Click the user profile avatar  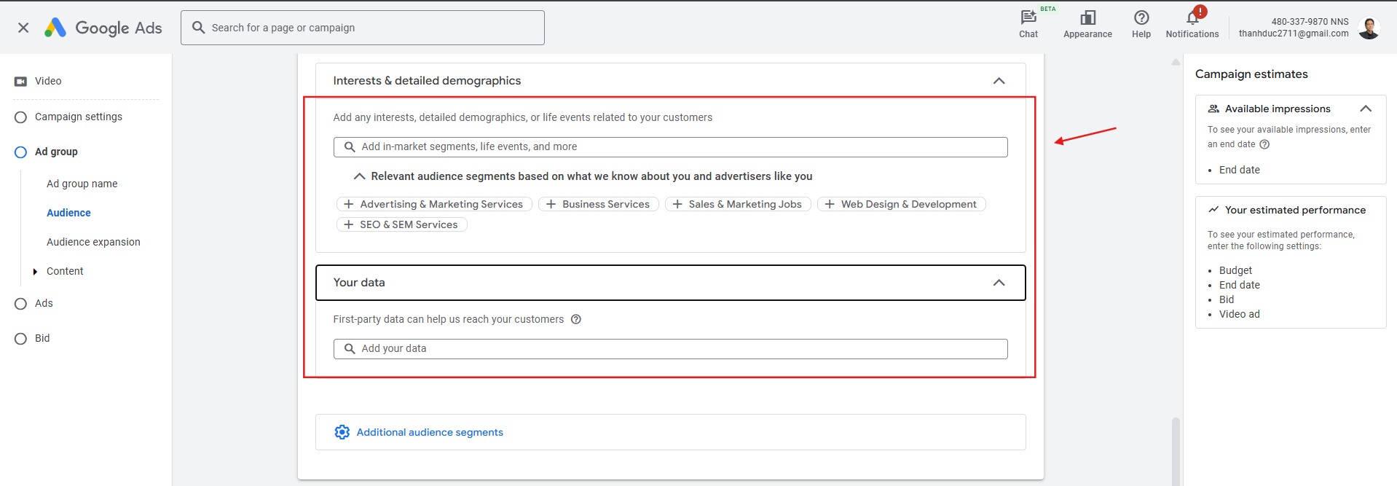(x=1369, y=28)
